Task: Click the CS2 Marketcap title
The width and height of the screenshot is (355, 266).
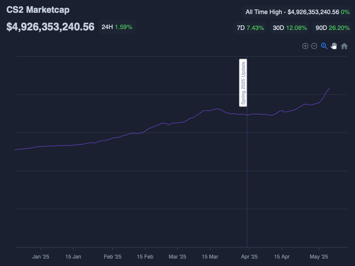Action: pyautogui.click(x=38, y=10)
